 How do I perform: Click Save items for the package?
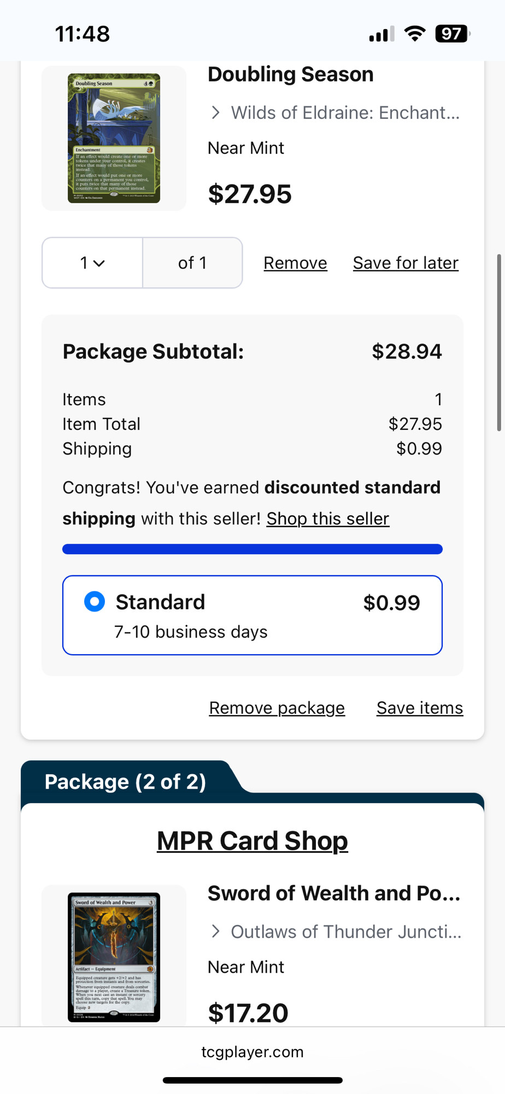pyautogui.click(x=420, y=708)
